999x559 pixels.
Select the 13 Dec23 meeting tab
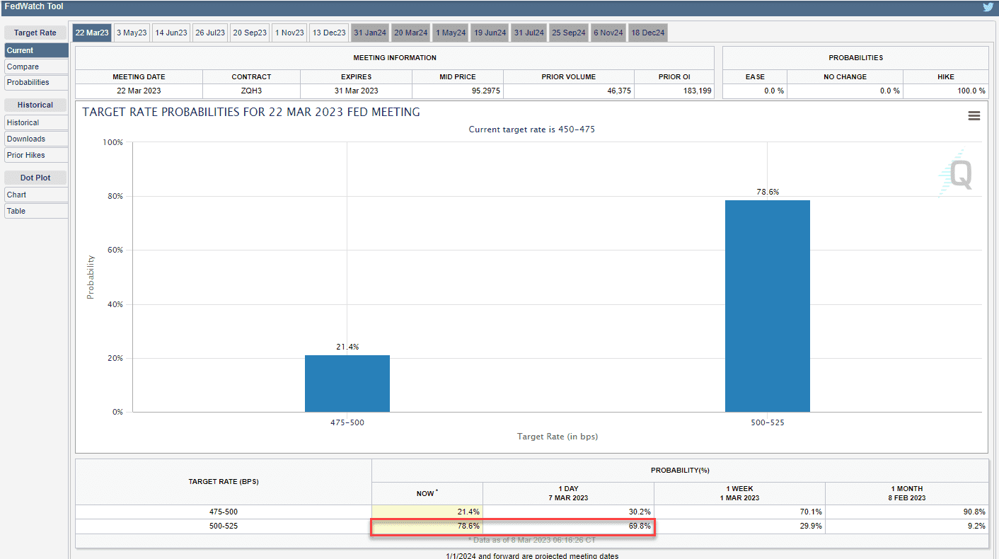[x=329, y=33]
